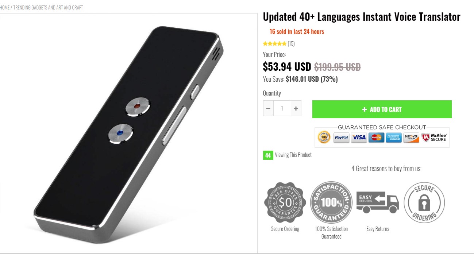Increase quantity with the plus button
Screen dimensions: 474x255
[296, 108]
